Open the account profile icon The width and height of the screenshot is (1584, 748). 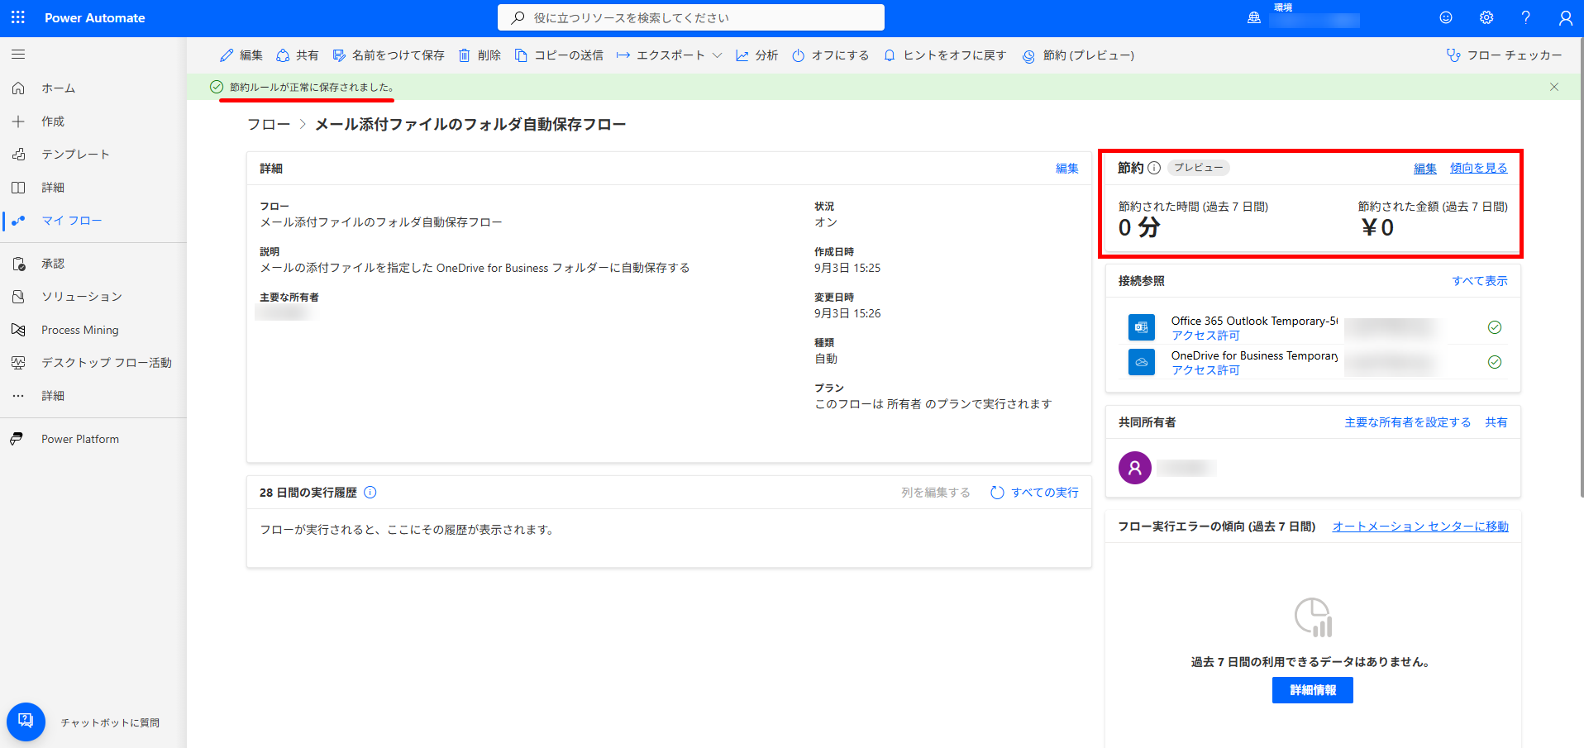pyautogui.click(x=1566, y=17)
